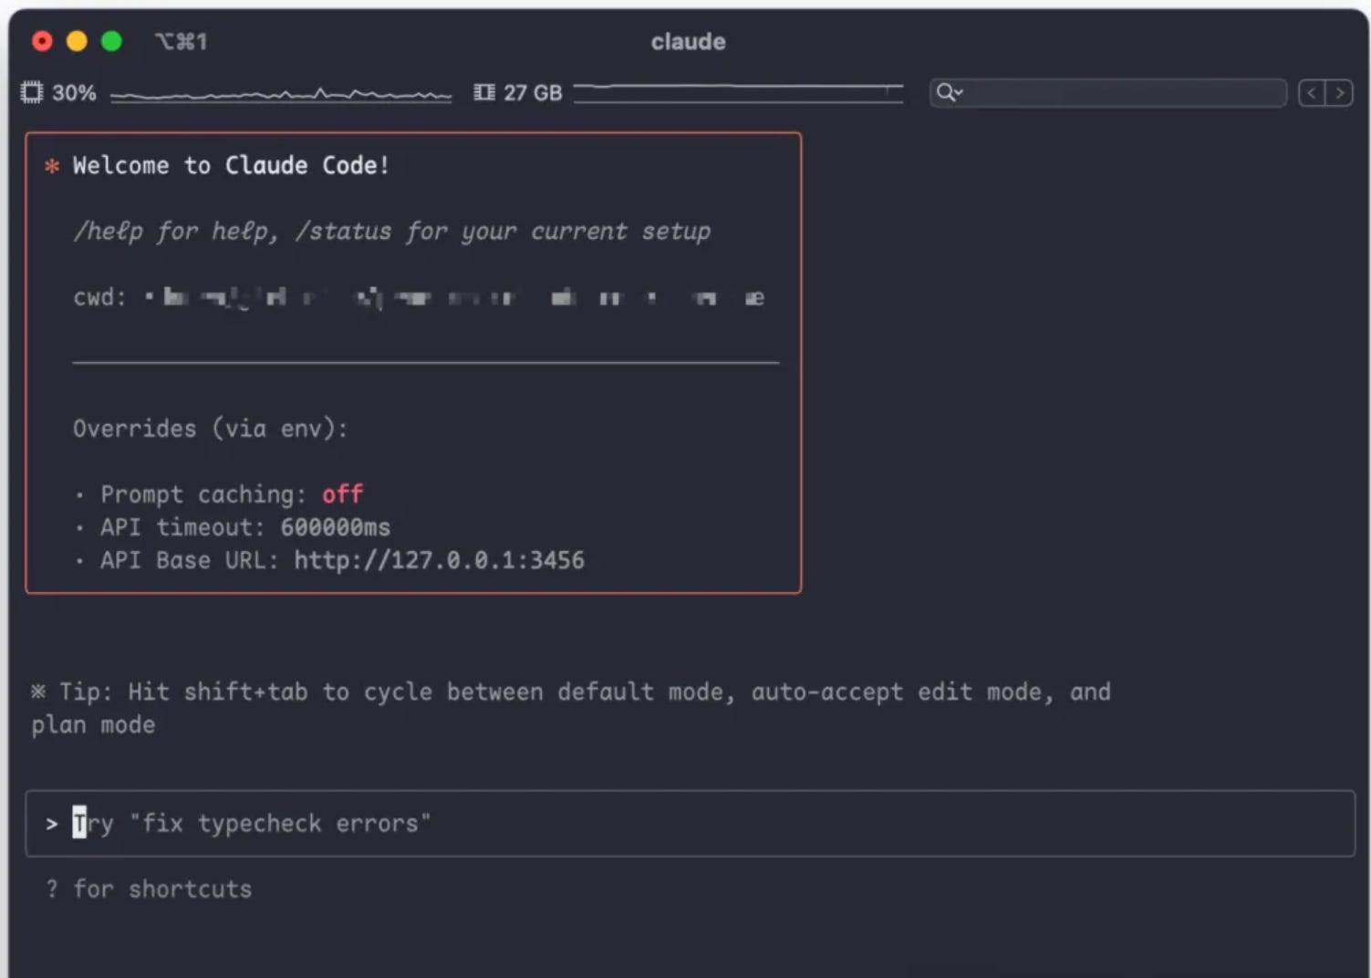The image size is (1371, 978).
Task: Click the 27 GB memory usage graph
Action: click(x=738, y=93)
